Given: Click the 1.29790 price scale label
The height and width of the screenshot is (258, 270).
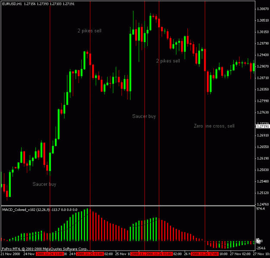Looking at the screenshot, I should tap(263, 43).
